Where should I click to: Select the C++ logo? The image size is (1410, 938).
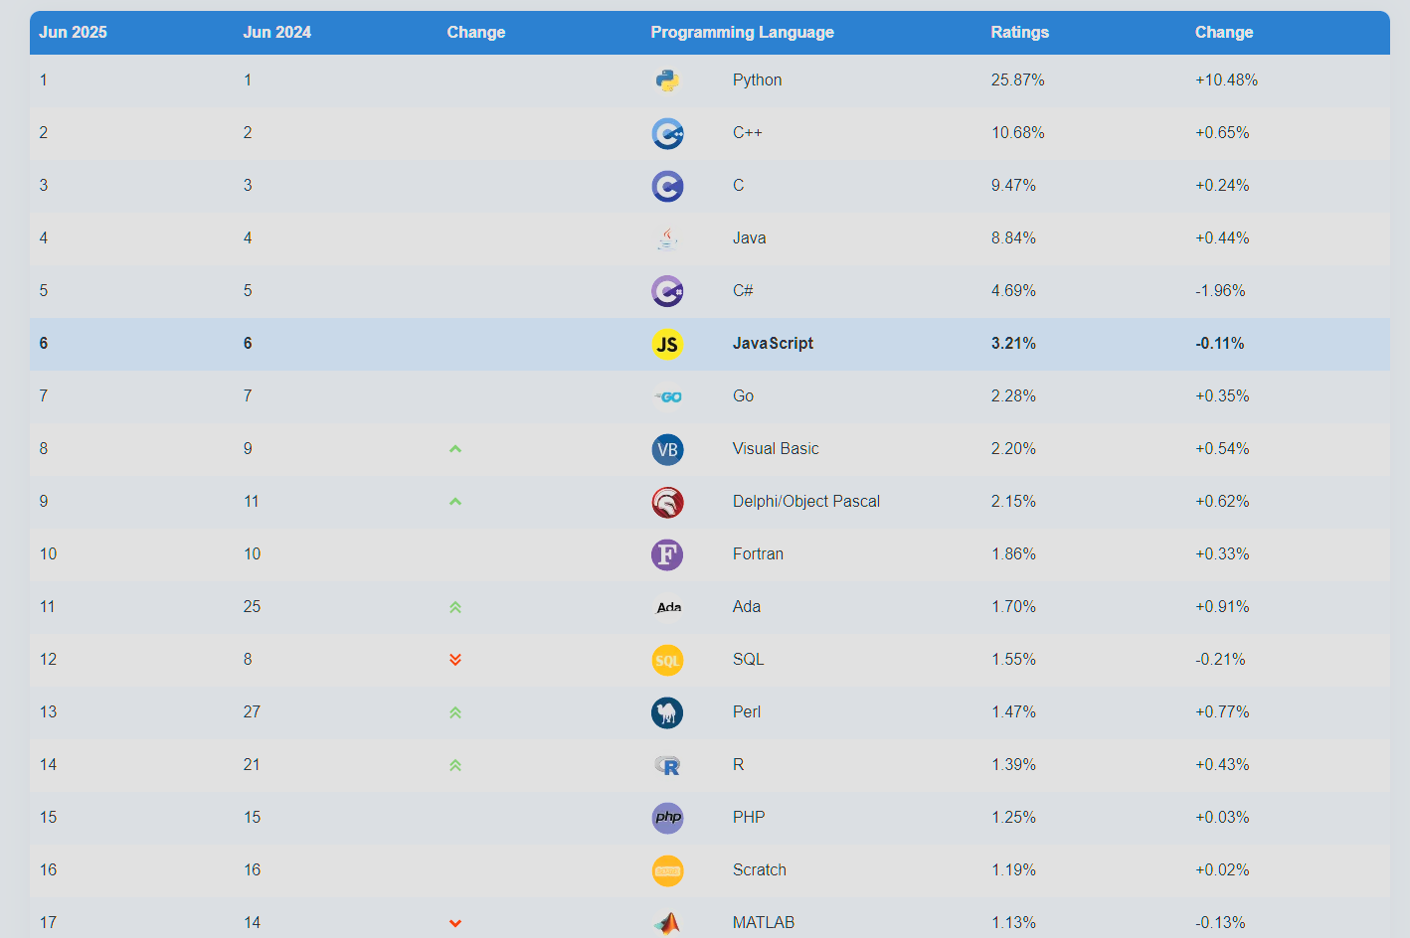[667, 133]
